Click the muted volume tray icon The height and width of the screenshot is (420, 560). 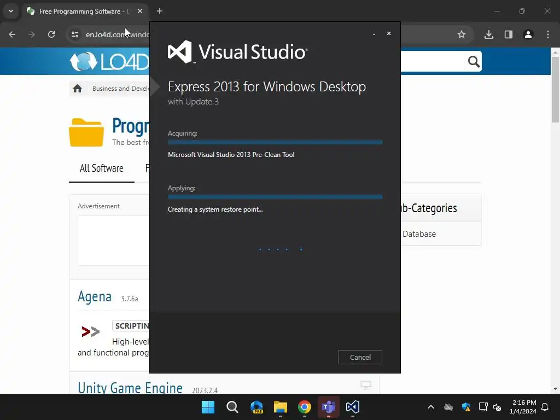(497, 407)
